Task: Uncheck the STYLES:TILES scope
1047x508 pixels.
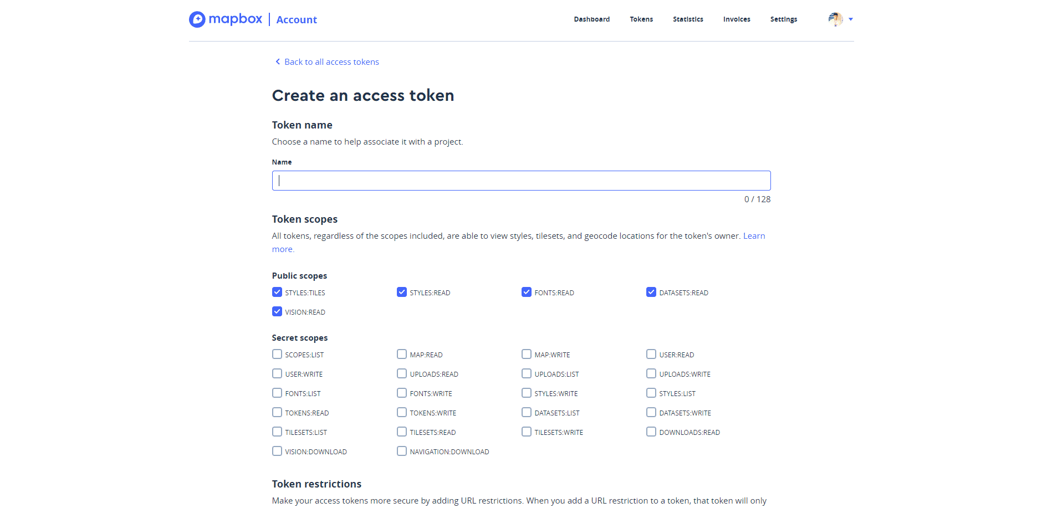Action: tap(277, 292)
